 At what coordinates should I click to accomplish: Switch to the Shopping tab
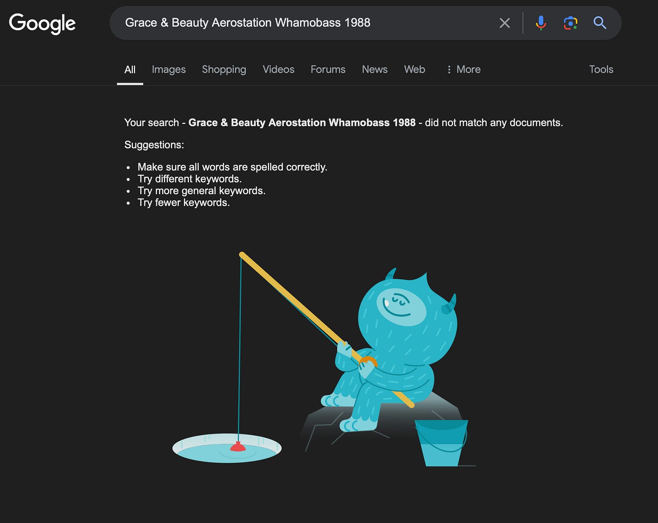pos(224,70)
